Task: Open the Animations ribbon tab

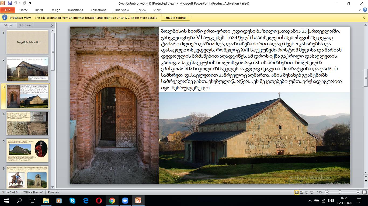Action: click(x=98, y=10)
